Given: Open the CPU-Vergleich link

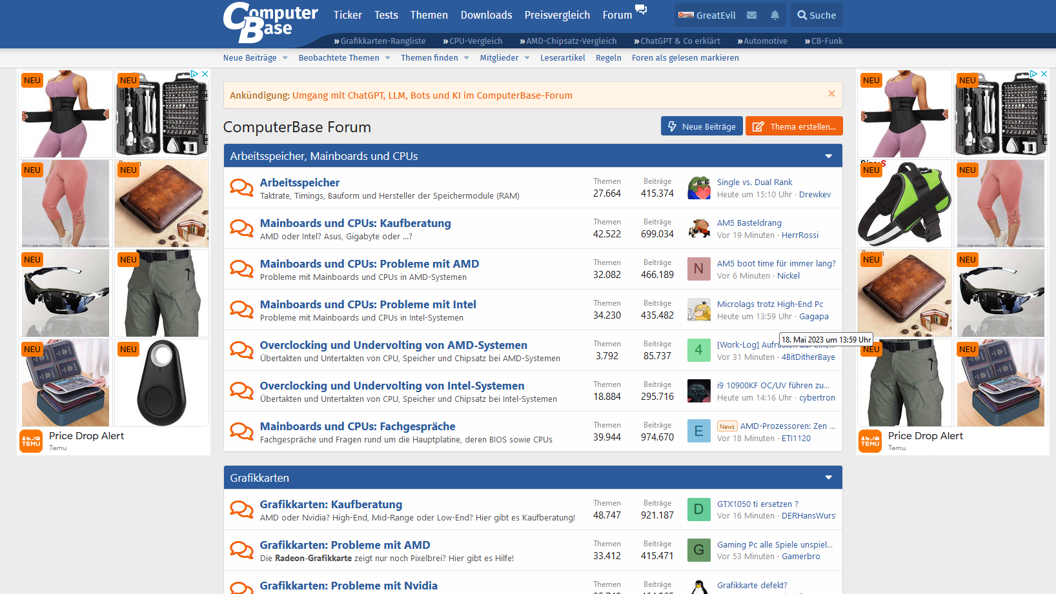Looking at the screenshot, I should (x=472, y=41).
